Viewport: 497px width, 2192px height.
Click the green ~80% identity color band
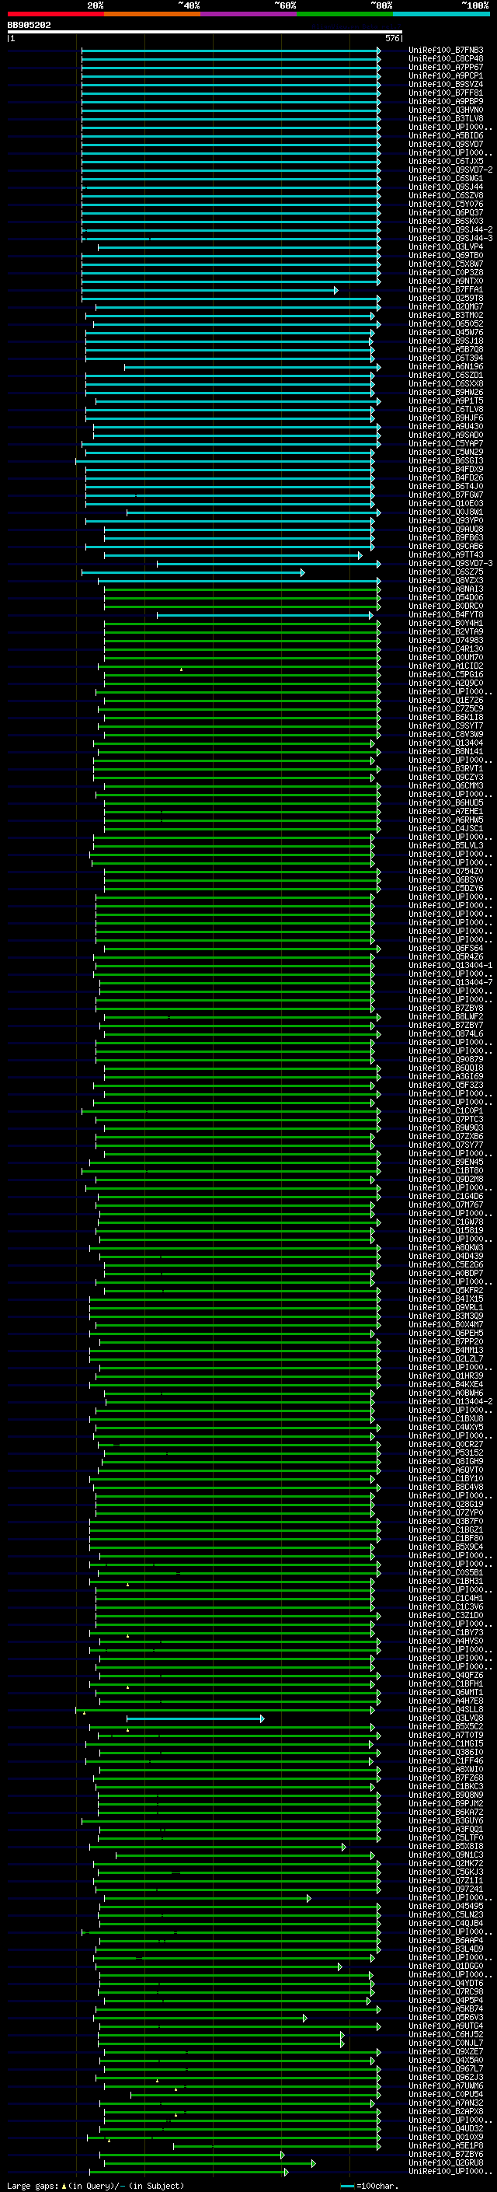(345, 14)
